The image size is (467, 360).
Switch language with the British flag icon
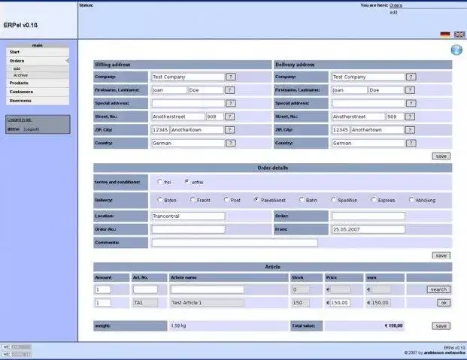pos(459,35)
